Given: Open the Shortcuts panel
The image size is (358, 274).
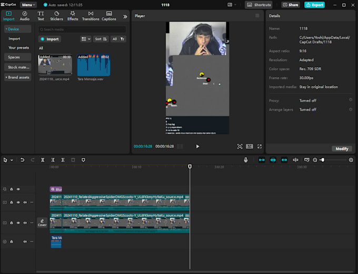Looking at the screenshot, I should (x=258, y=5).
